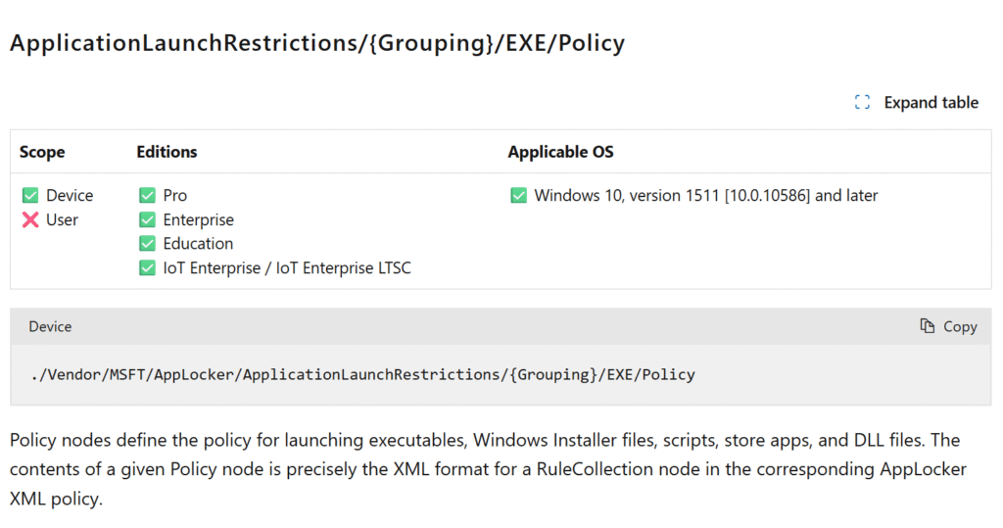Screen dimensions: 1003x528
Task: Click the Expand table label
Action: tap(931, 103)
